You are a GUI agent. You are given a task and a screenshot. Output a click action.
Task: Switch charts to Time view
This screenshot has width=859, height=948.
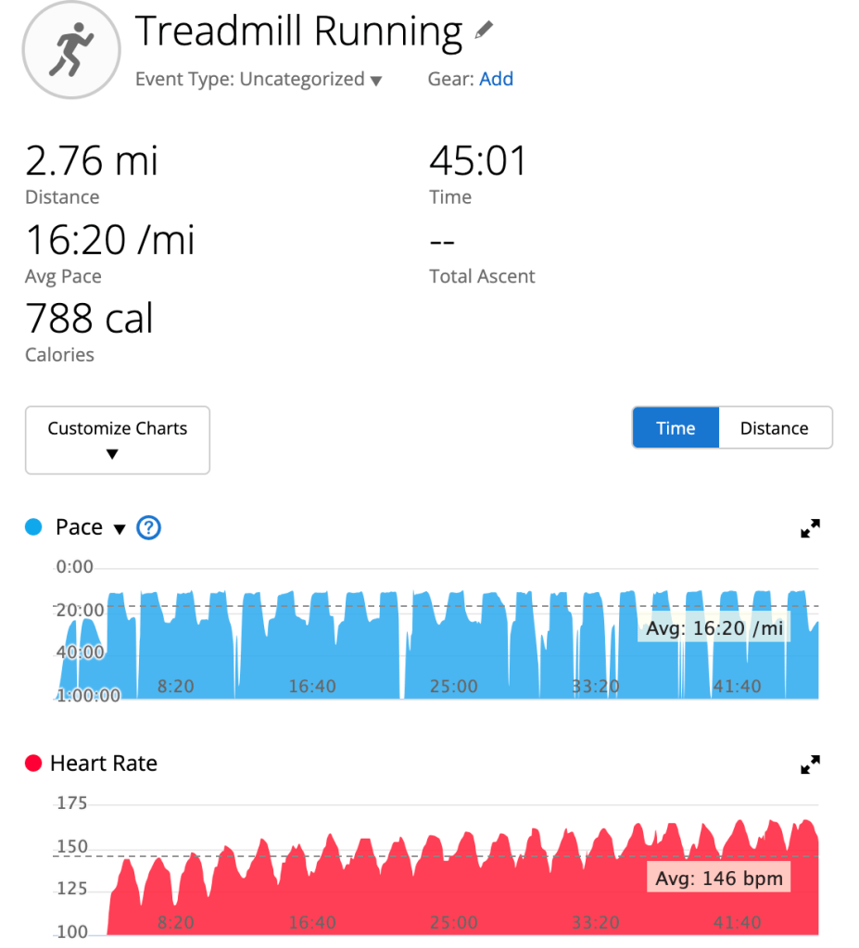click(676, 428)
